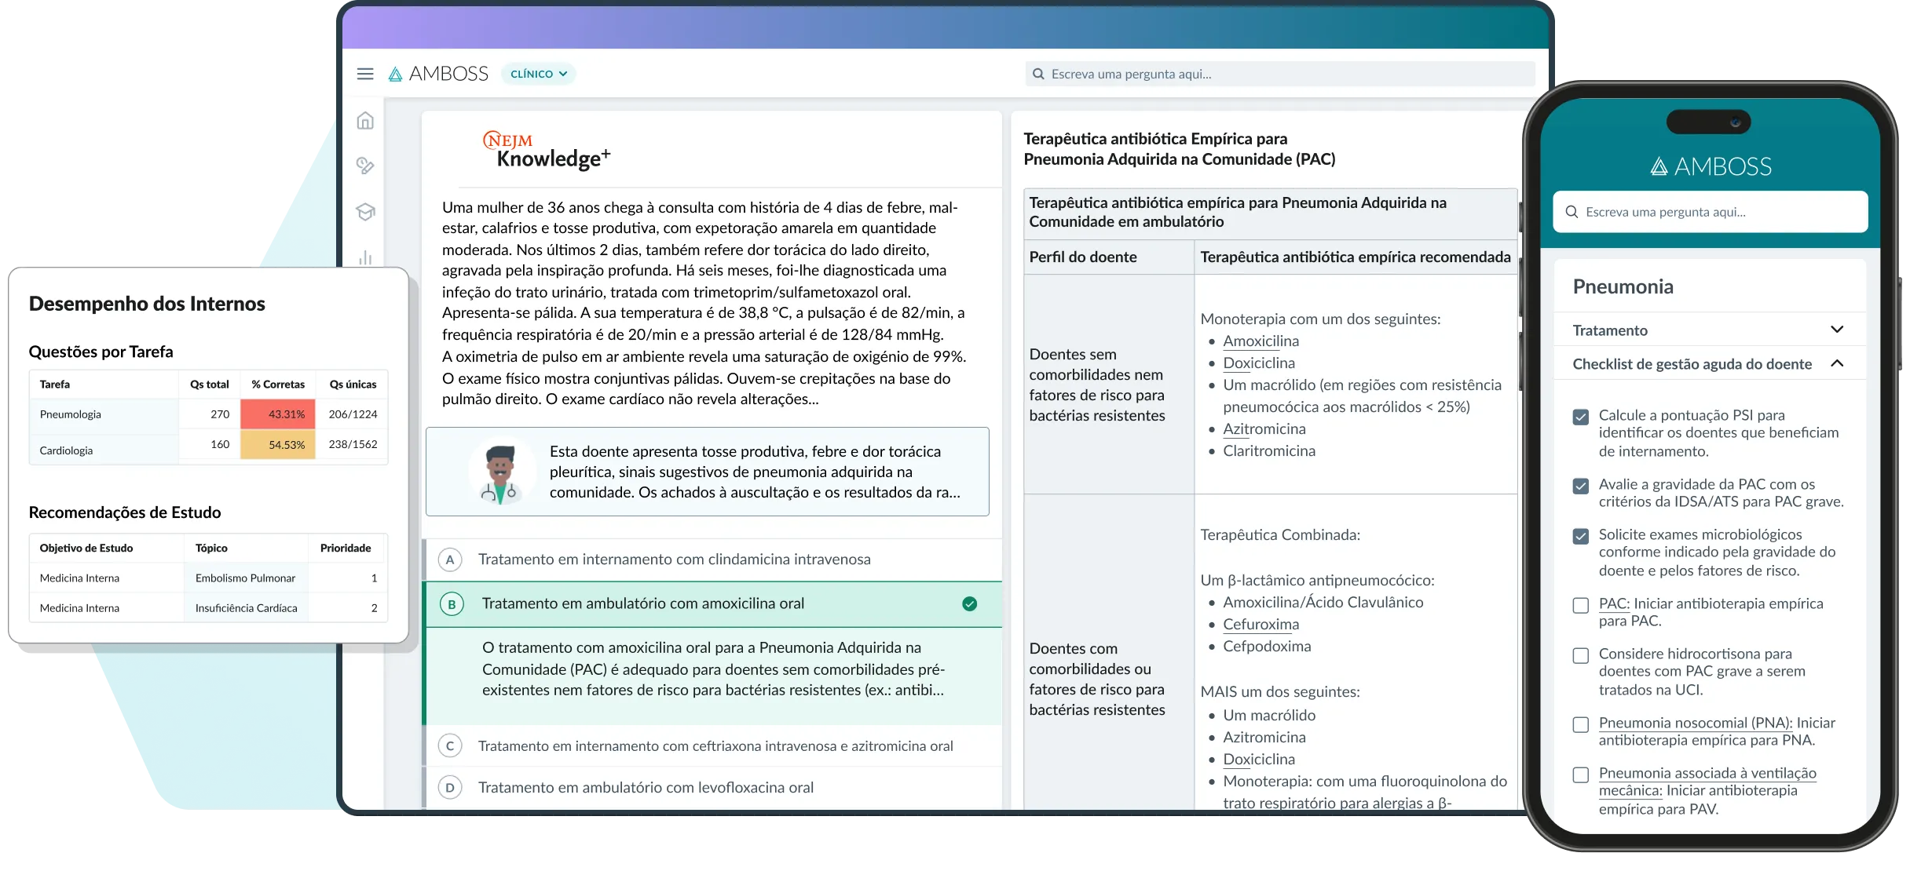Open the graduation cap sidebar icon

tap(365, 212)
